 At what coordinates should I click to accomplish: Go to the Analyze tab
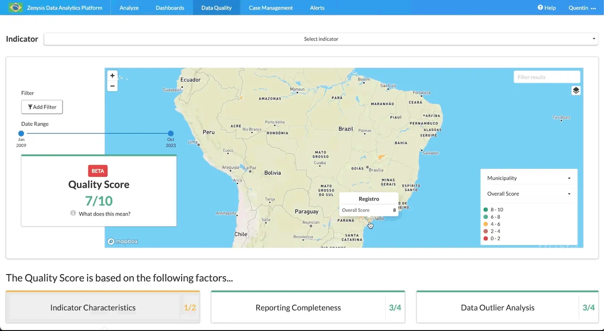point(129,8)
